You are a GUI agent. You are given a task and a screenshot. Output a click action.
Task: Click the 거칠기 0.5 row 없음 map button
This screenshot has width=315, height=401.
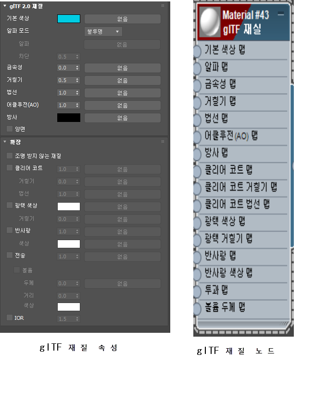123,81
